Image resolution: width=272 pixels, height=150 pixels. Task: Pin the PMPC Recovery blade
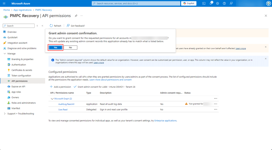click(x=76, y=16)
